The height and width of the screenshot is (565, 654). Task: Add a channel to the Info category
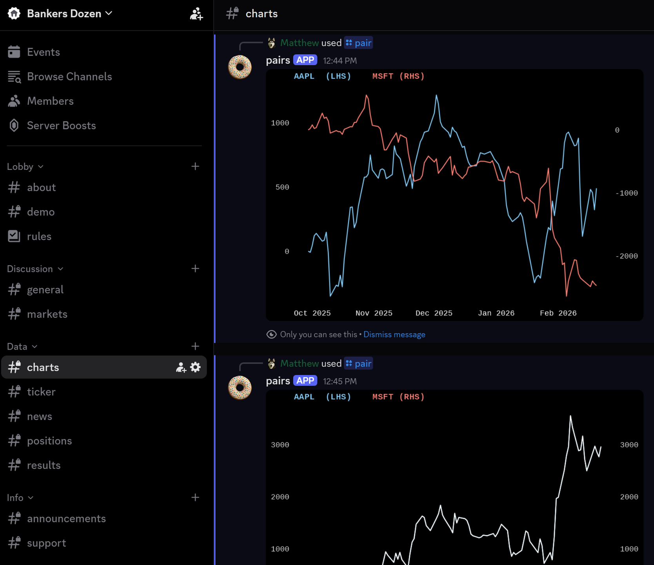point(195,498)
